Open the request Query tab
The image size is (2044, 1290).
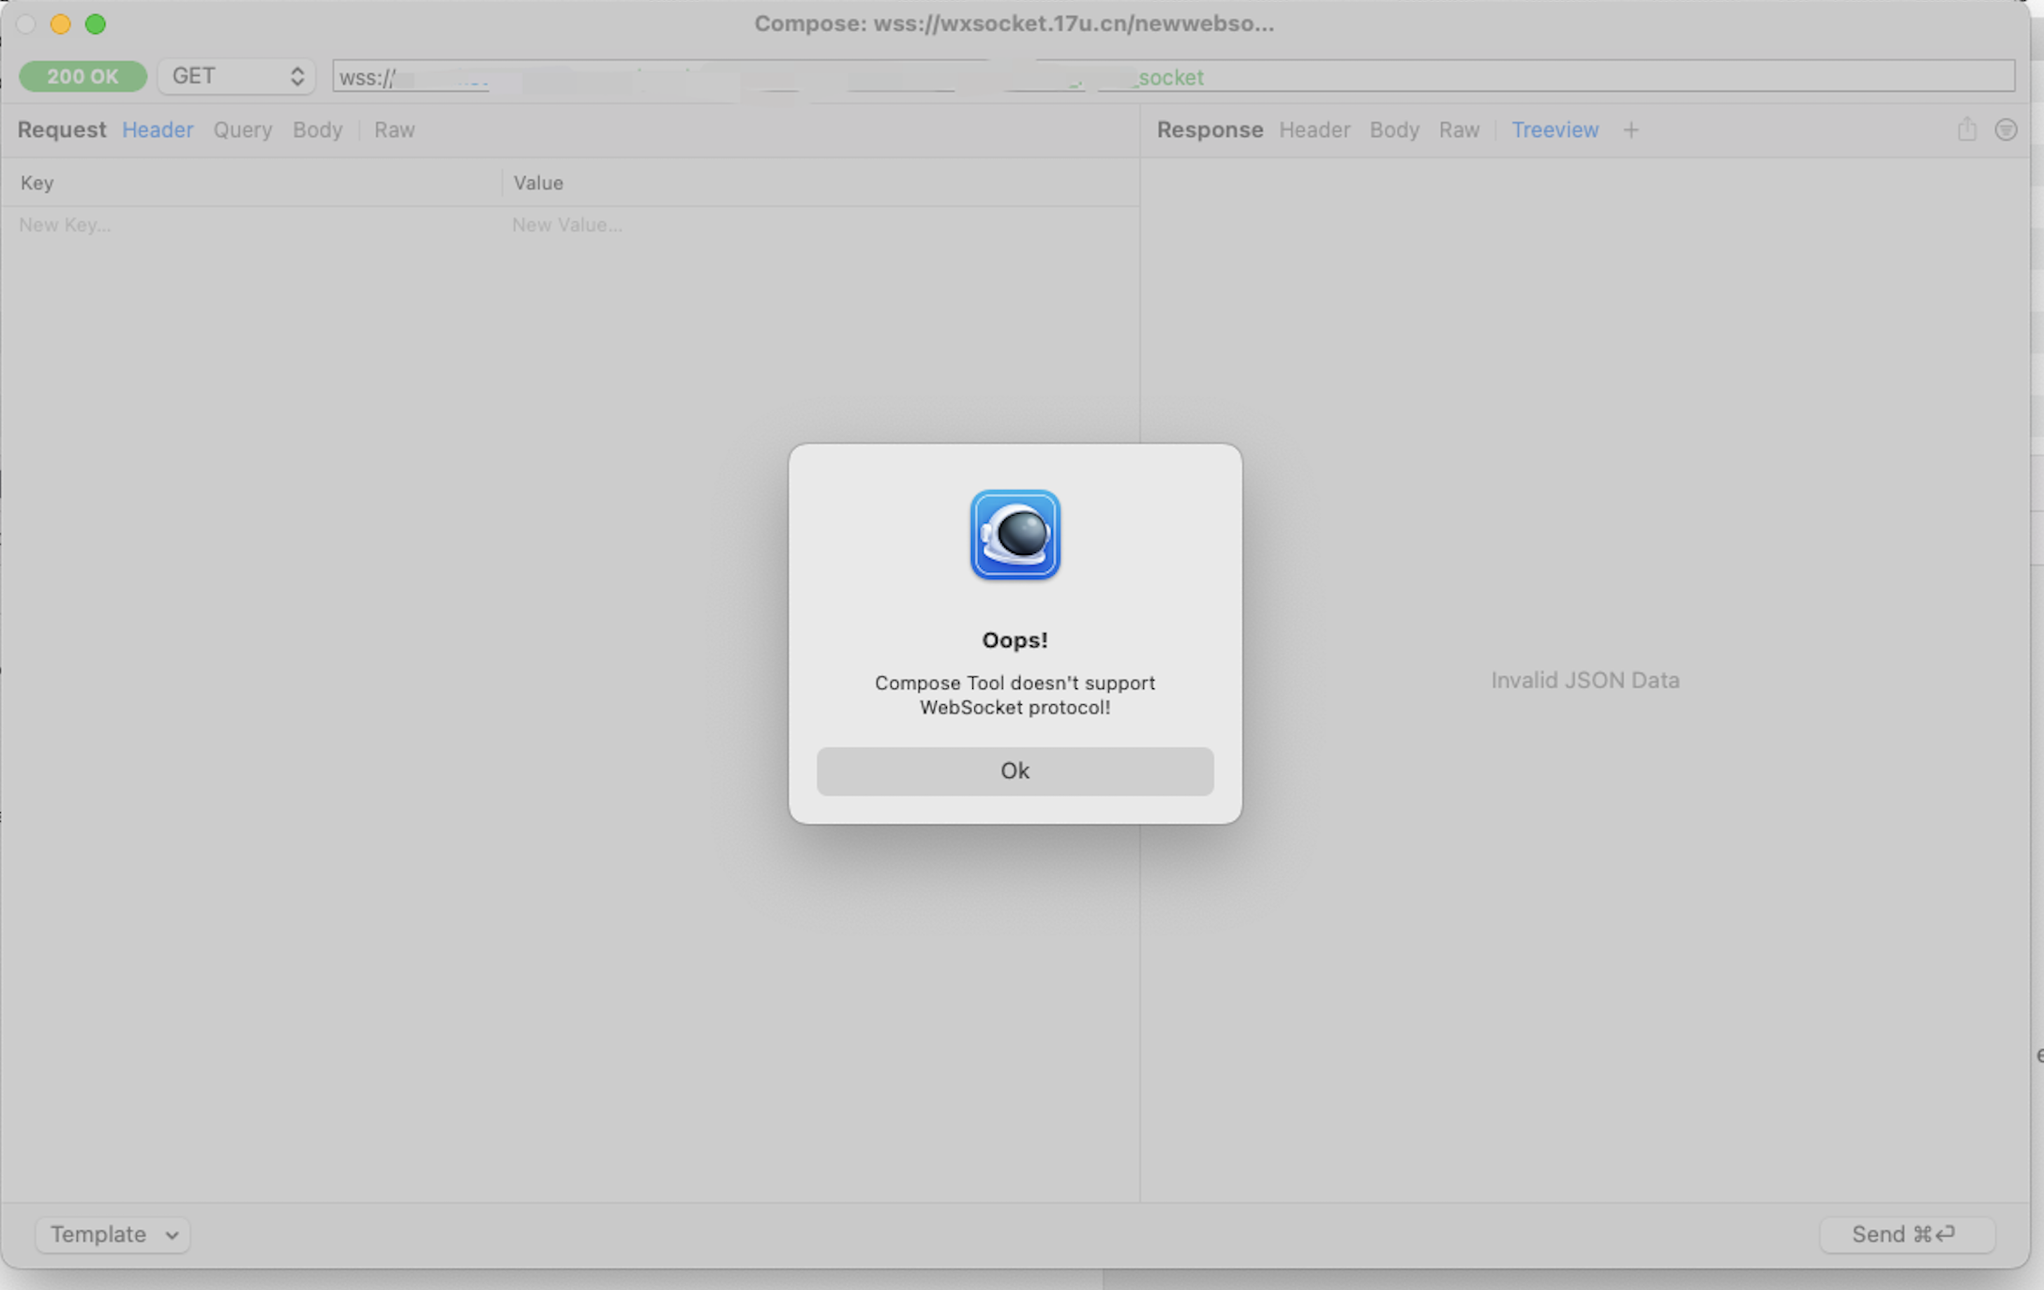(x=242, y=129)
